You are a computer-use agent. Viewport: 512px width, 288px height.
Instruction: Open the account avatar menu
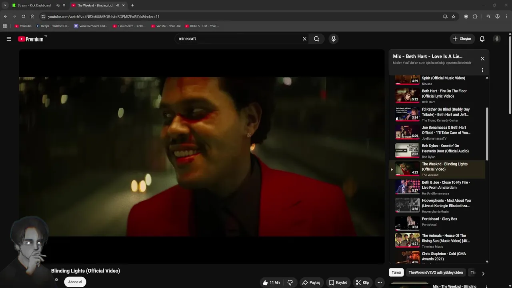click(x=497, y=39)
